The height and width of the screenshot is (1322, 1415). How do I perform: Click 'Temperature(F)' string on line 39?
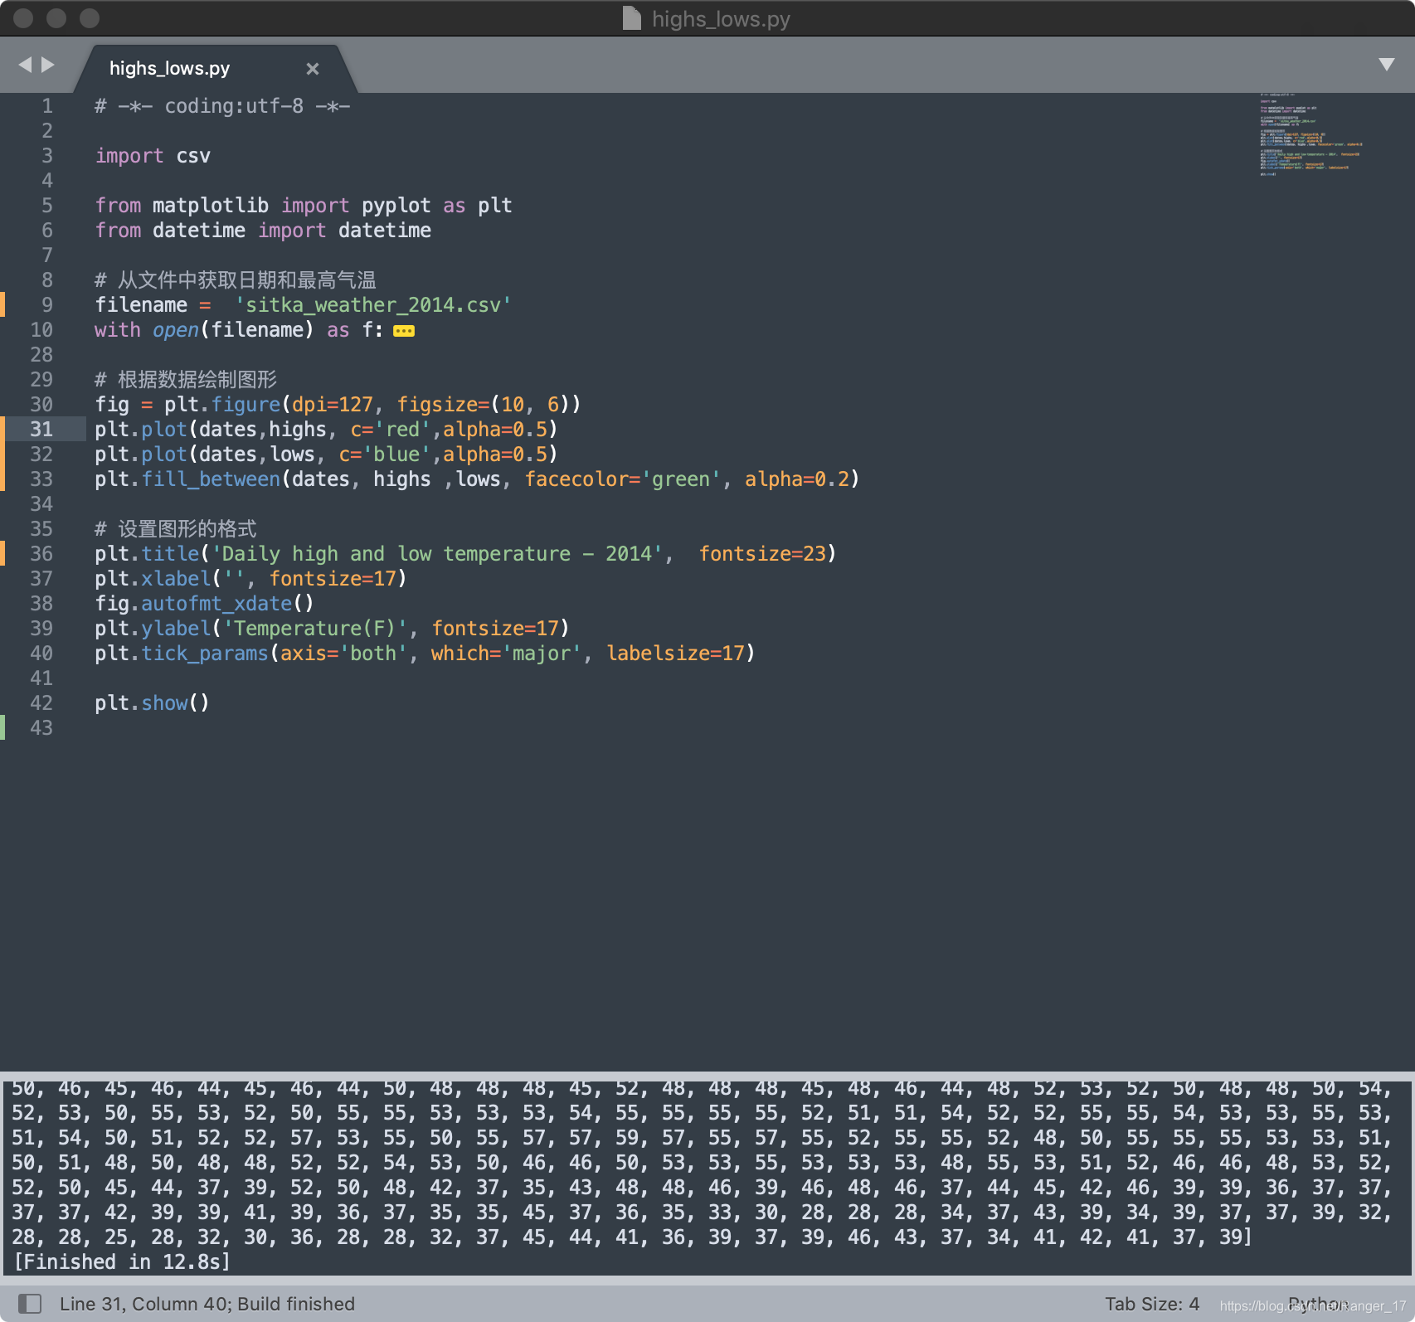pyautogui.click(x=315, y=629)
